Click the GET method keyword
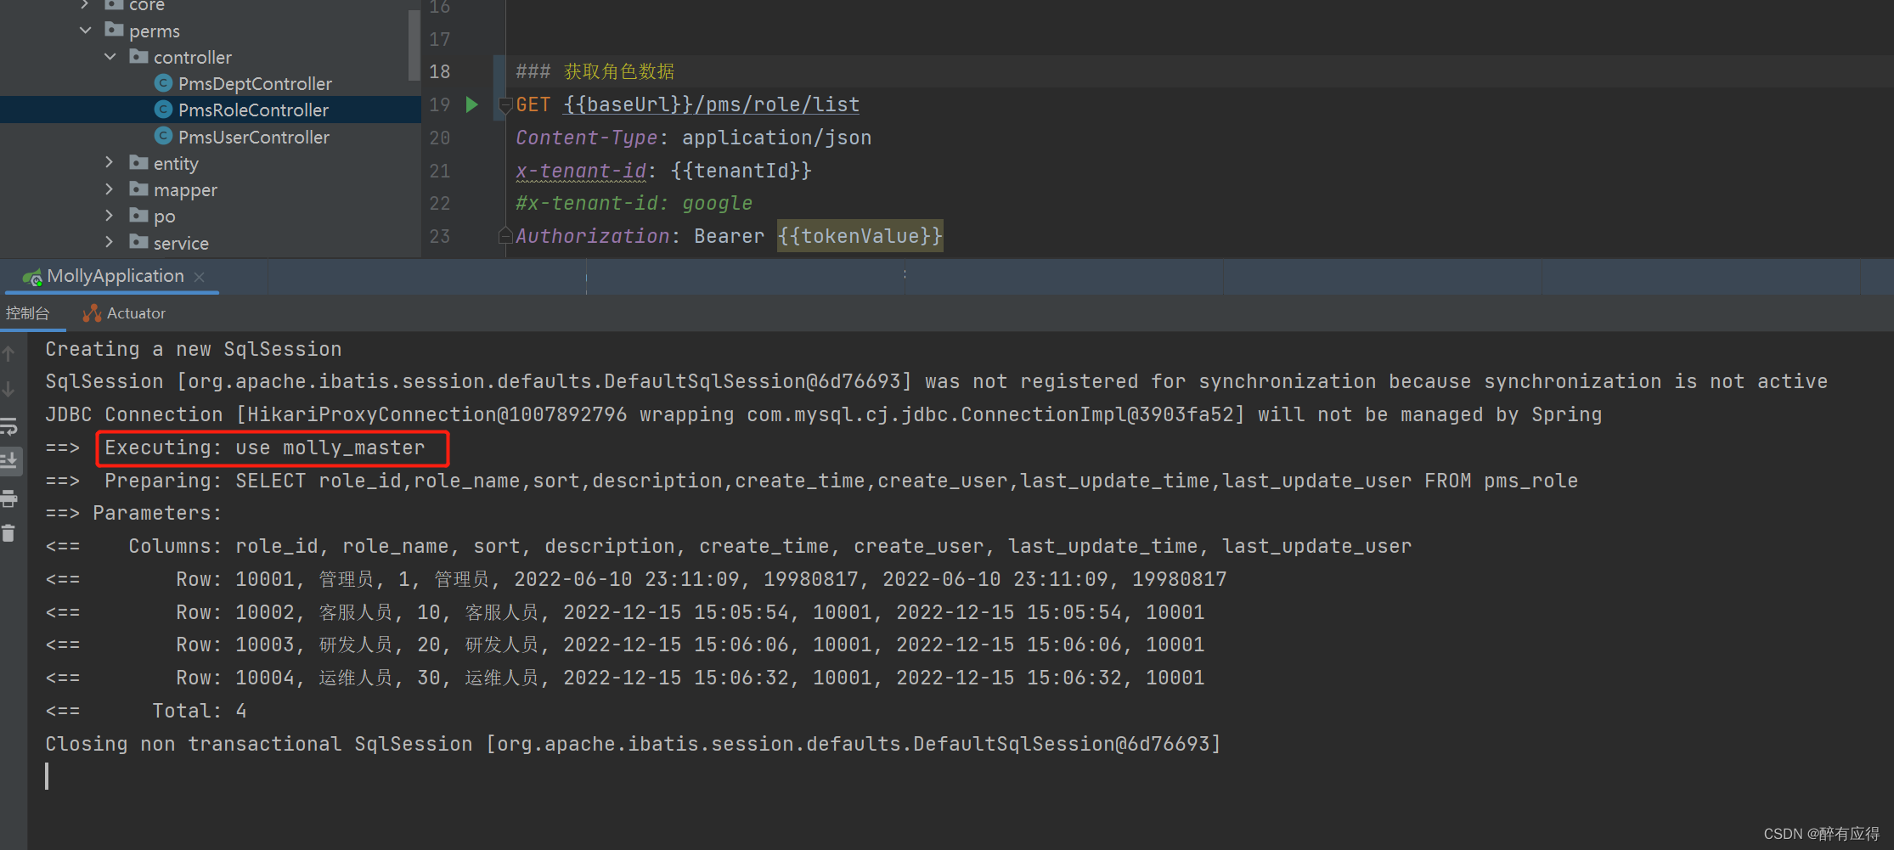 [533, 104]
